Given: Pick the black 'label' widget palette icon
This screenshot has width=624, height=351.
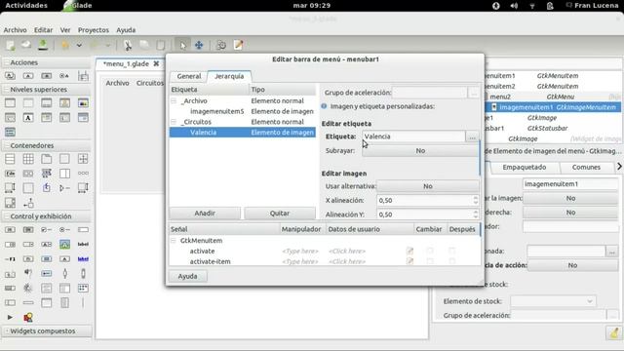Looking at the screenshot, I should click(83, 245).
